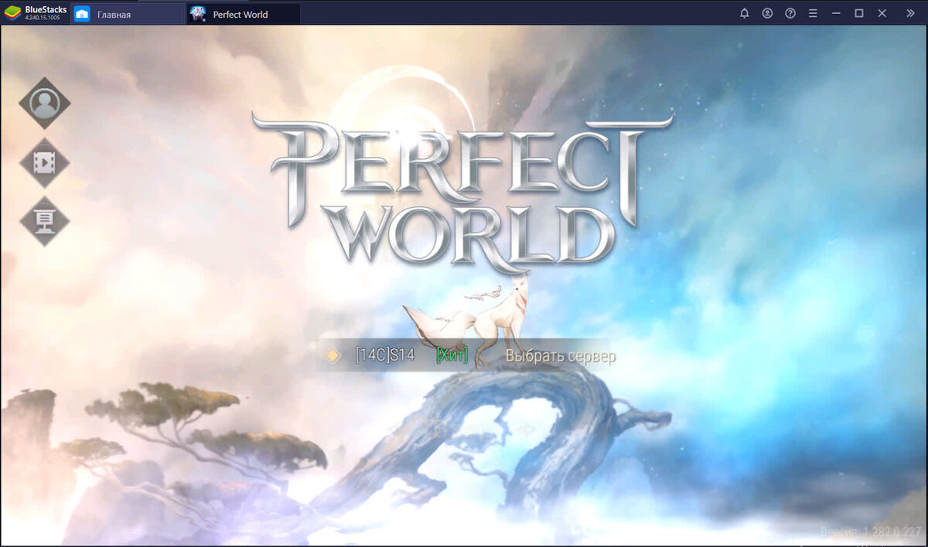The width and height of the screenshot is (928, 547).
Task: Open BlueStacks hamburger menu
Action: tap(813, 13)
